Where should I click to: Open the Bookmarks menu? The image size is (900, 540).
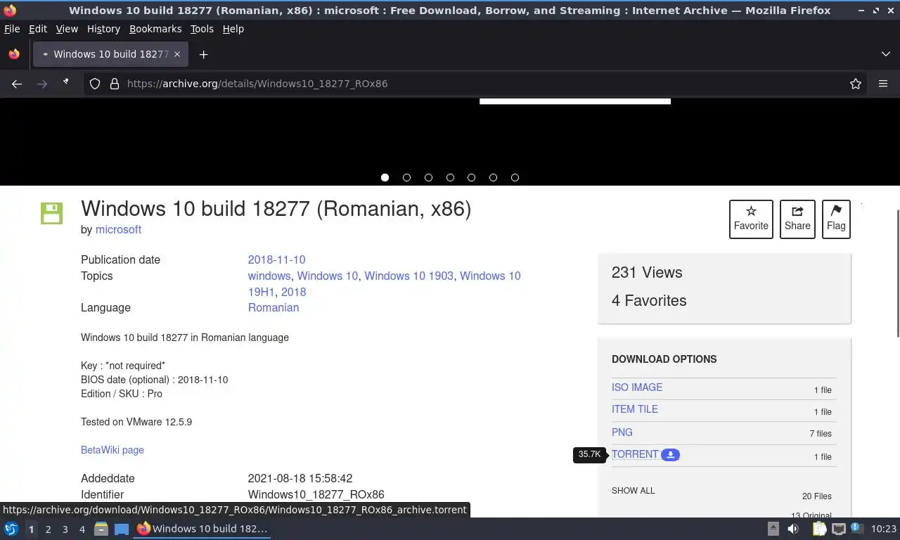click(155, 29)
